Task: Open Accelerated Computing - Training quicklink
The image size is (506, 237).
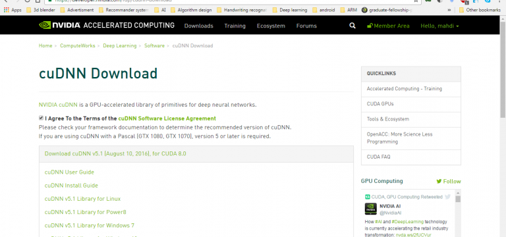Action: click(405, 89)
